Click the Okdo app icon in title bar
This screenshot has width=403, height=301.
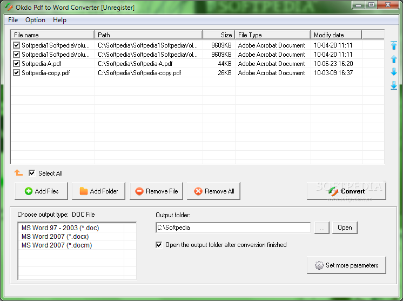(x=9, y=7)
